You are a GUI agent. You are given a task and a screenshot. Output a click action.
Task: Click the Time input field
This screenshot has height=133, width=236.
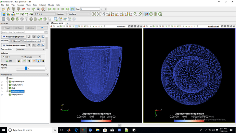tap(90, 9)
